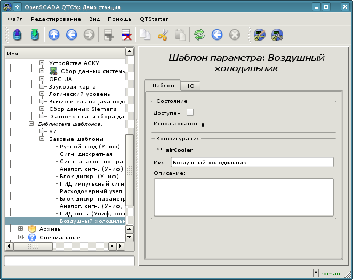Click the Load from DB toolbar icon
353x280 pixels.
[x=17, y=35]
